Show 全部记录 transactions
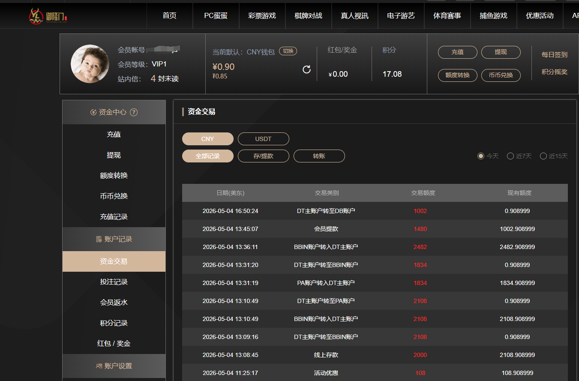 [x=208, y=156]
